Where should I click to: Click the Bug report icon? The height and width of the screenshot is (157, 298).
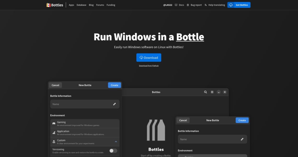[188, 5]
